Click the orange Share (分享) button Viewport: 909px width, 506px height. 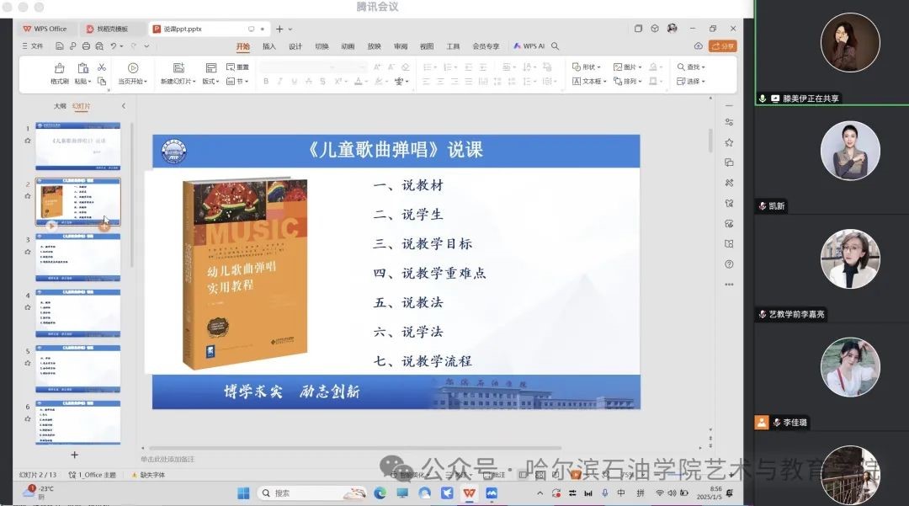[722, 46]
